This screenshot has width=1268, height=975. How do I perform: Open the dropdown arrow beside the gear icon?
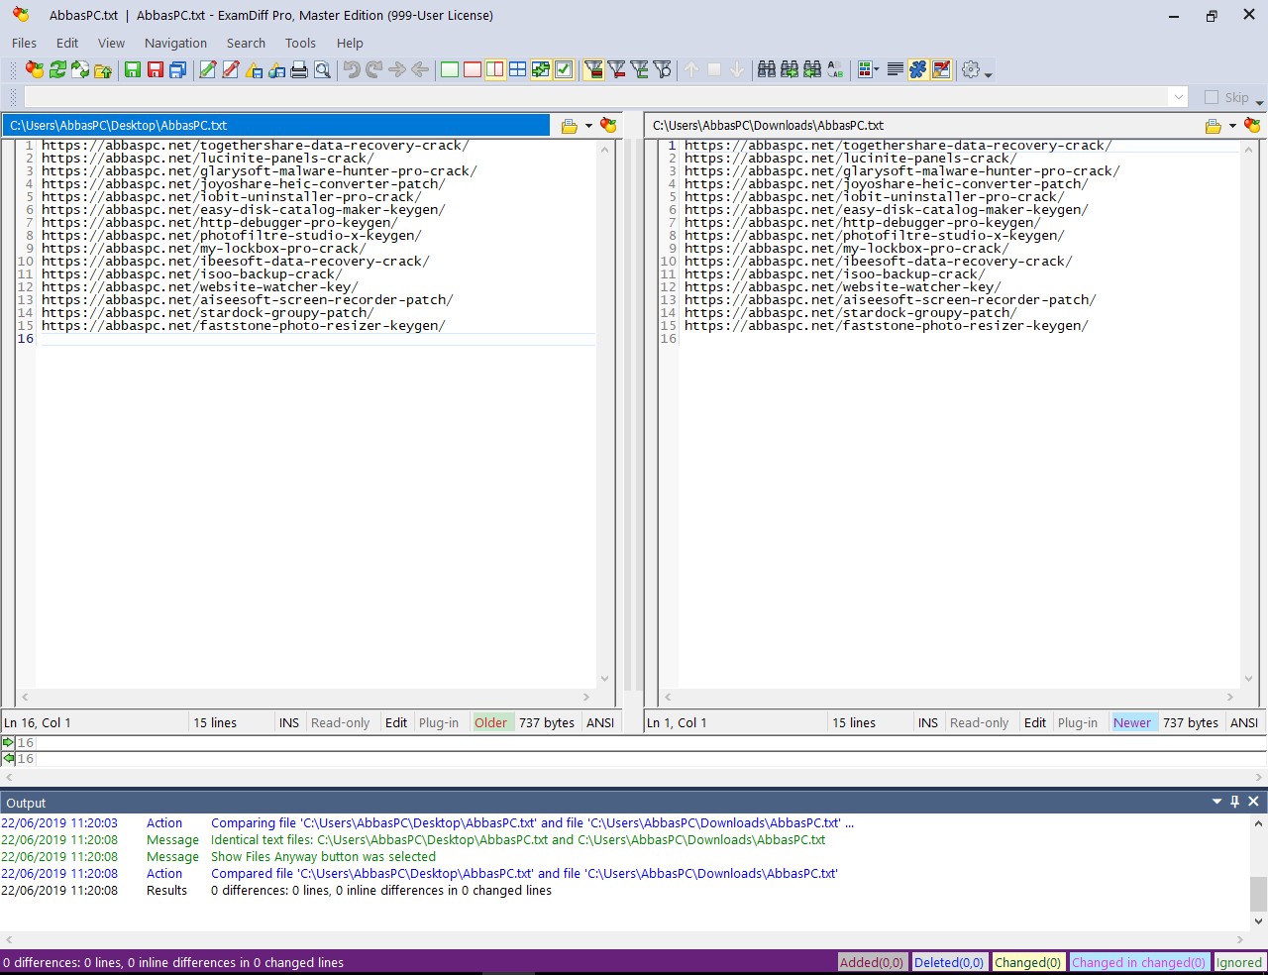pos(988,74)
